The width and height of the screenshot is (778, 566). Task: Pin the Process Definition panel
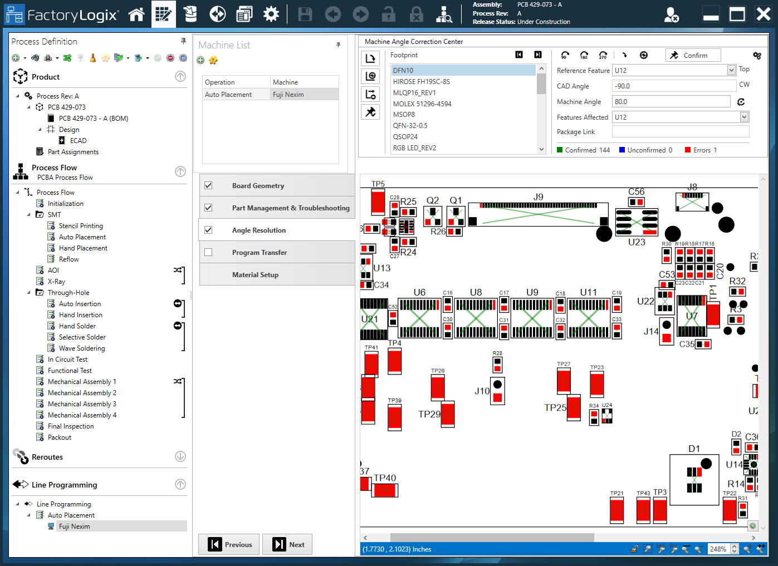tap(183, 41)
